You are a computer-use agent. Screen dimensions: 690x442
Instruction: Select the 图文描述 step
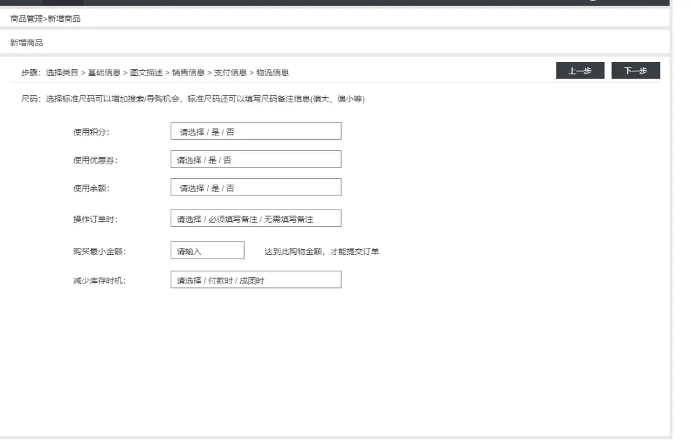pyautogui.click(x=146, y=73)
